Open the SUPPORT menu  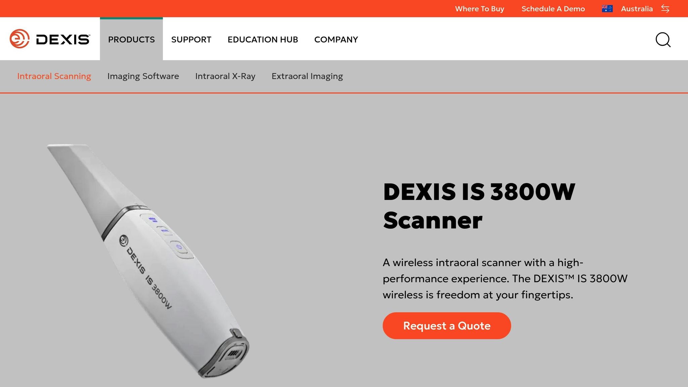(x=191, y=40)
